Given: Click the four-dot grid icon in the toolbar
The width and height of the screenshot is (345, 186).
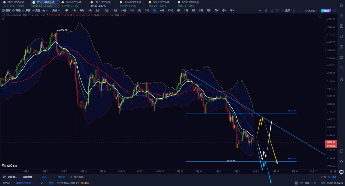Looking at the screenshot, I should coord(299,10).
